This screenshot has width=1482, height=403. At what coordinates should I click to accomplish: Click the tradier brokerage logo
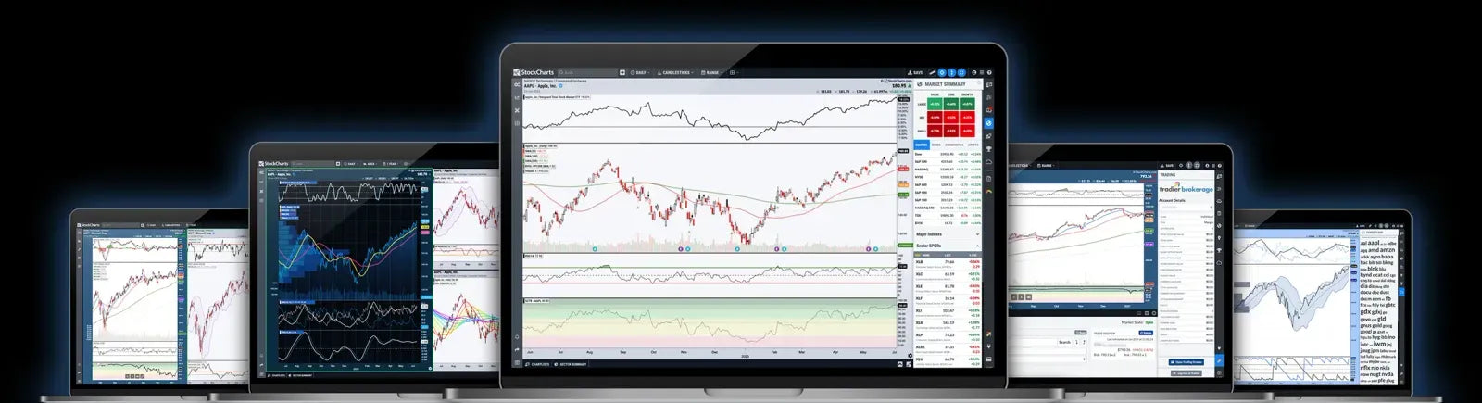[x=1187, y=189]
